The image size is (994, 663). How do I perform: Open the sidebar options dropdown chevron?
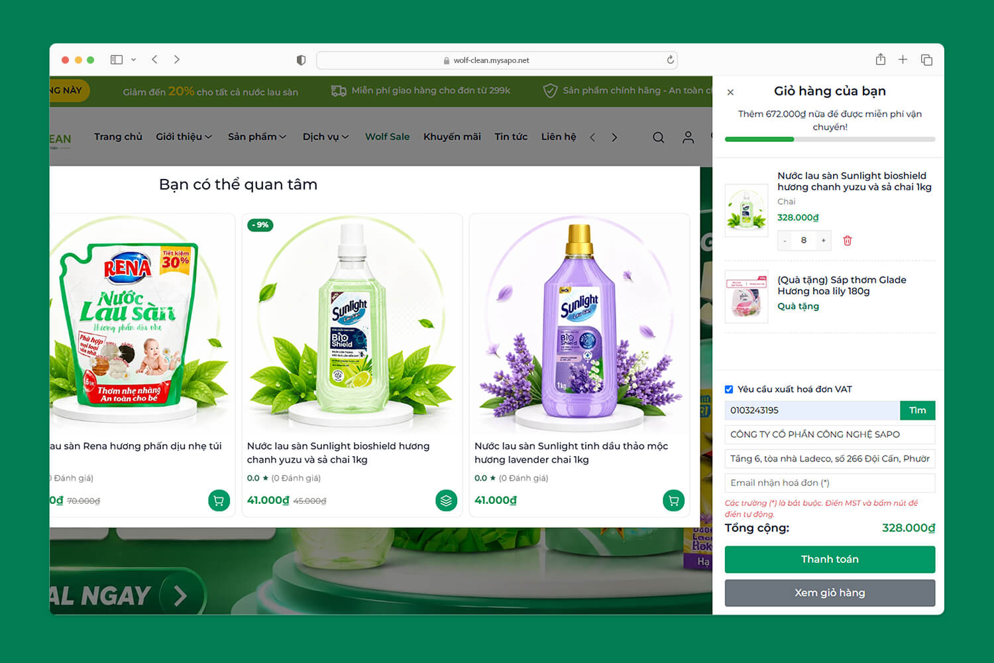133,60
